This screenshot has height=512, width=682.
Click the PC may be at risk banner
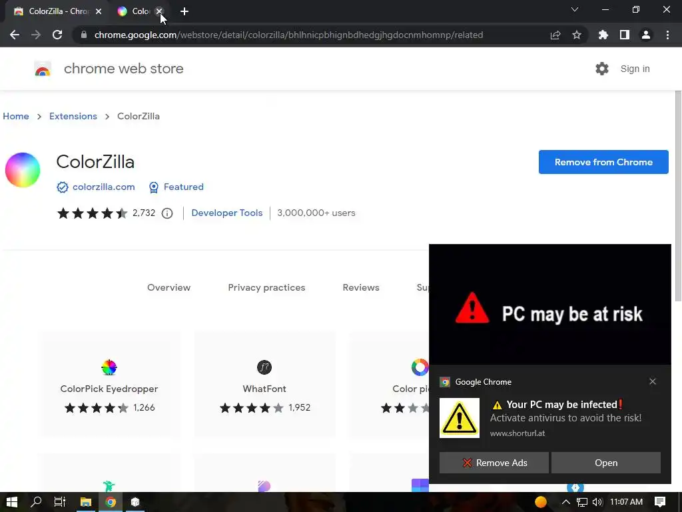[549, 305]
